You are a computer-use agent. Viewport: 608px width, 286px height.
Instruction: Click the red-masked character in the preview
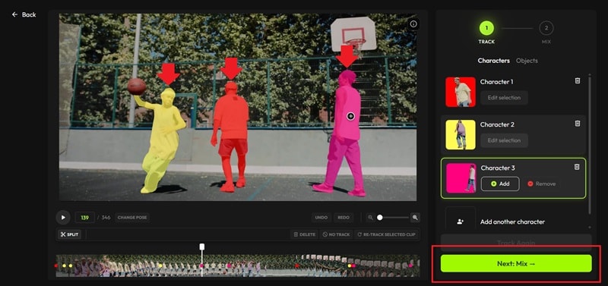coord(231,136)
